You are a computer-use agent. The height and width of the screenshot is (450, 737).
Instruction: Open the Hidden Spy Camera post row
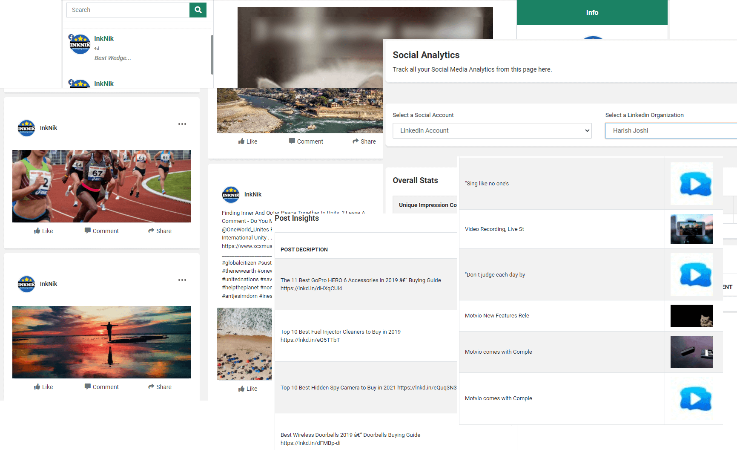pos(366,388)
